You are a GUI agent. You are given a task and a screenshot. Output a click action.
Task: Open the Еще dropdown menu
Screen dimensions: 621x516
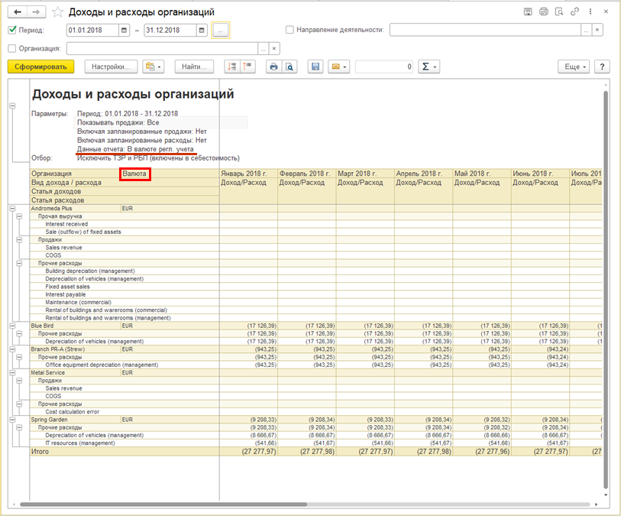(573, 67)
